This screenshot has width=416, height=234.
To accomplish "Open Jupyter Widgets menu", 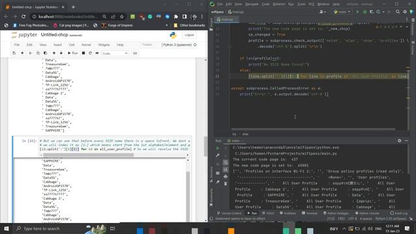I will coord(104,45).
